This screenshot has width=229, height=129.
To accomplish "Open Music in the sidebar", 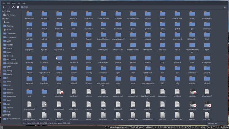I will click(7, 41).
